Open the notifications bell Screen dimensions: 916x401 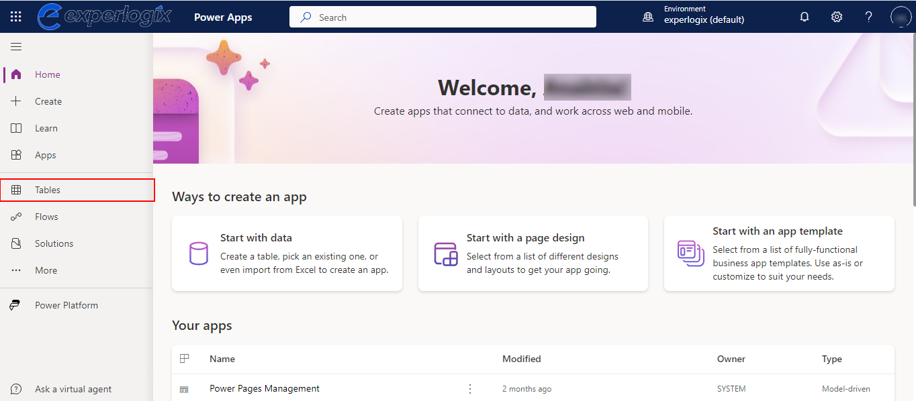coord(805,17)
